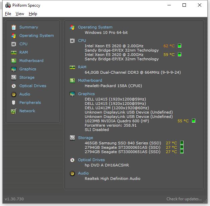Click the Motherboard heading link in summary

click(x=90, y=80)
